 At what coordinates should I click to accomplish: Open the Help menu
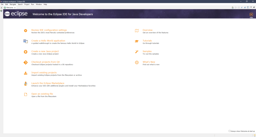45,4
